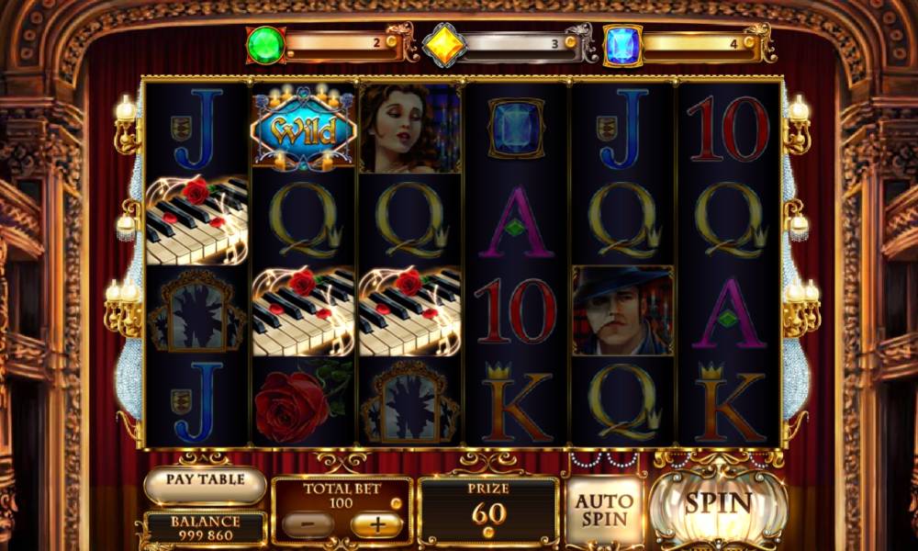Click the blue sapphire symbol on reel four

click(516, 128)
